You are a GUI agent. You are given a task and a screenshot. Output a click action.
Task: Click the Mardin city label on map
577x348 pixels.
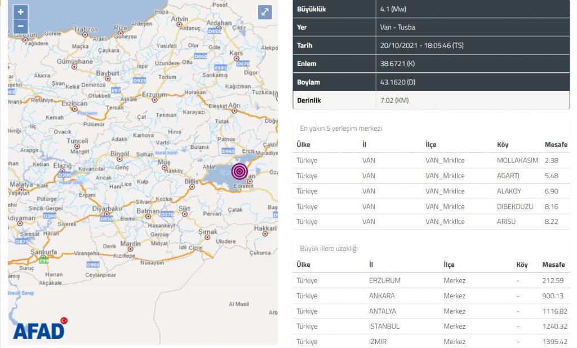130,244
